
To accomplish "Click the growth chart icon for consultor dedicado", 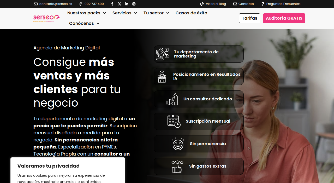I will (x=172, y=99).
